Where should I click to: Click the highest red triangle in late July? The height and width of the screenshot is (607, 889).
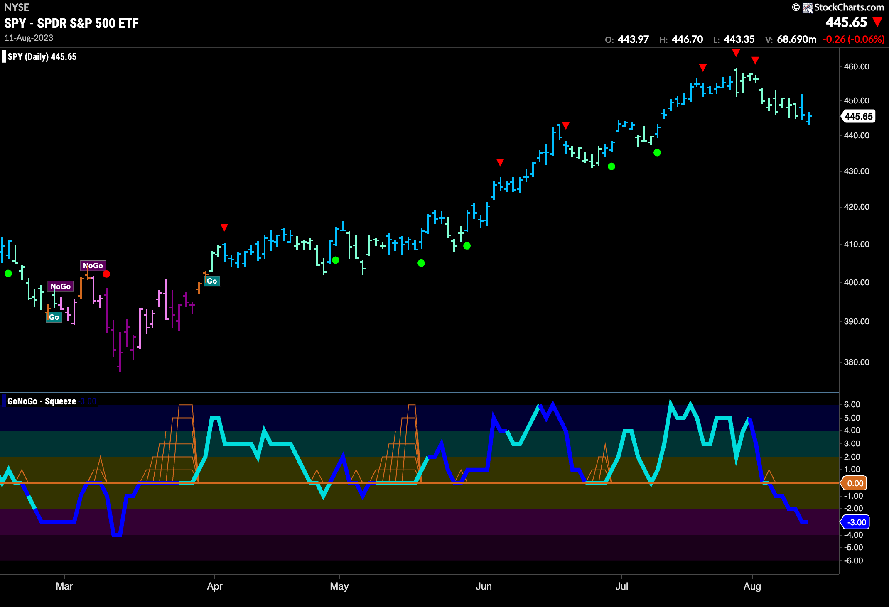[x=736, y=53]
